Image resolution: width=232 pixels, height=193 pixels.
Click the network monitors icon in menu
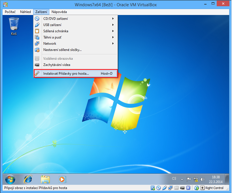coord(37,44)
